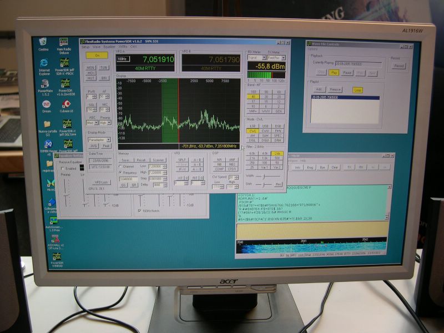Toggle the MUT mute button
Viewport: 444px width, 333px height.
point(90,78)
